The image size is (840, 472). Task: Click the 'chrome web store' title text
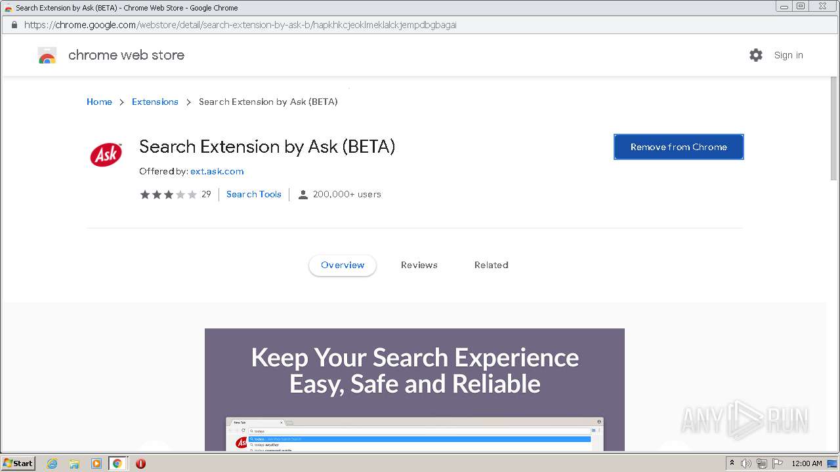pyautogui.click(x=126, y=55)
